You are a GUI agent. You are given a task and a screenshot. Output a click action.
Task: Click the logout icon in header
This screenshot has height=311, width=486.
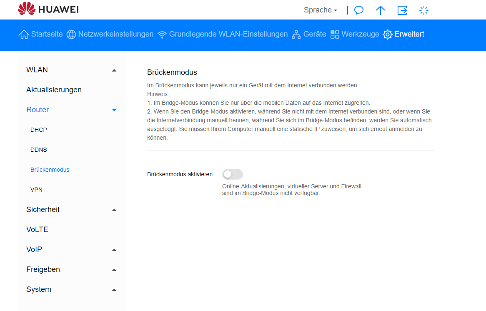coord(402,10)
